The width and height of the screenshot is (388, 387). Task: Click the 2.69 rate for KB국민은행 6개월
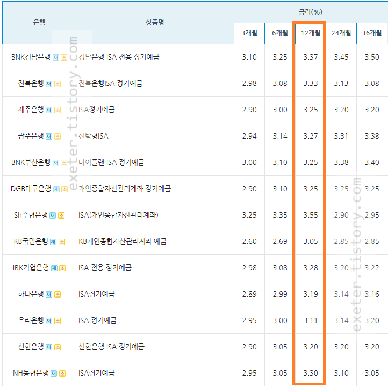(x=280, y=241)
